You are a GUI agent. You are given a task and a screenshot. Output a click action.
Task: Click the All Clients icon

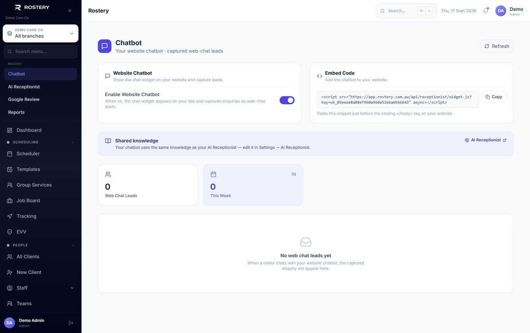tap(10, 257)
